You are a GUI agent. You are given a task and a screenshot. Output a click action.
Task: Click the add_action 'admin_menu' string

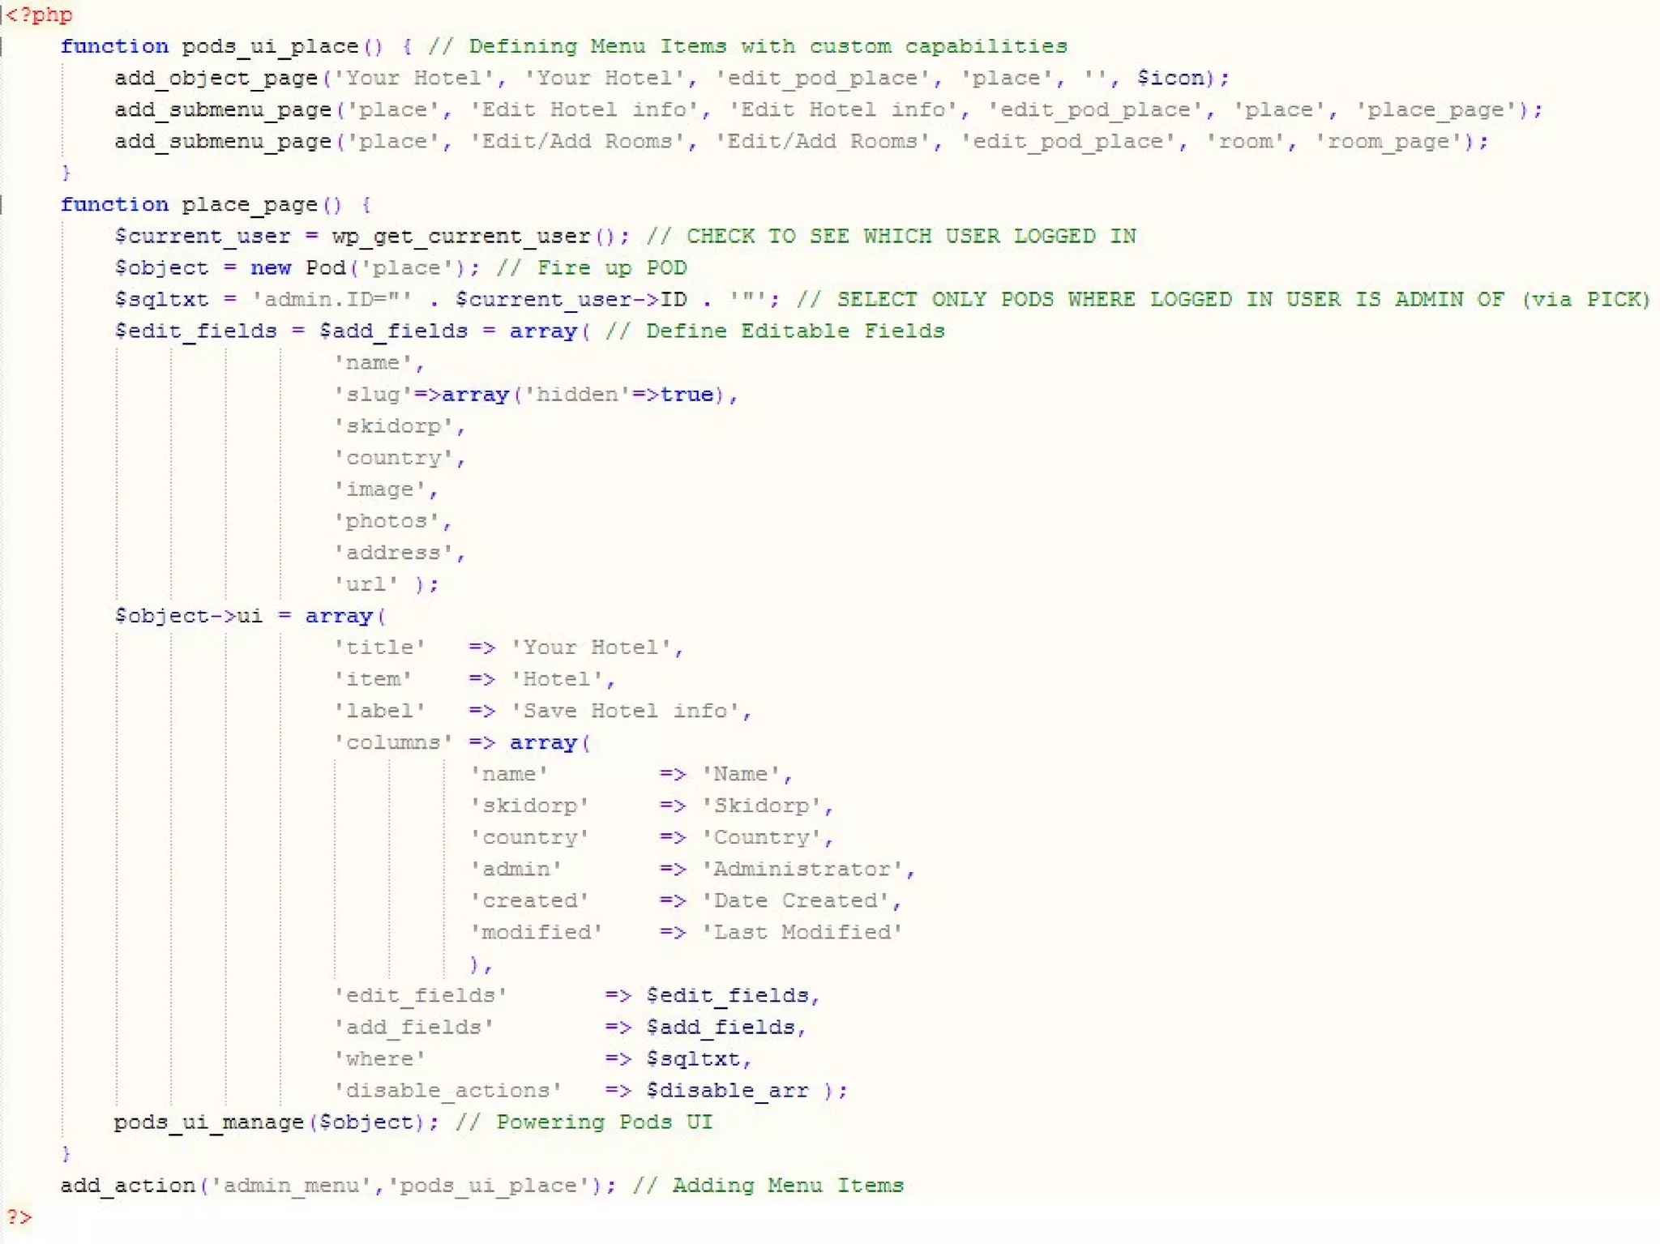click(291, 1185)
